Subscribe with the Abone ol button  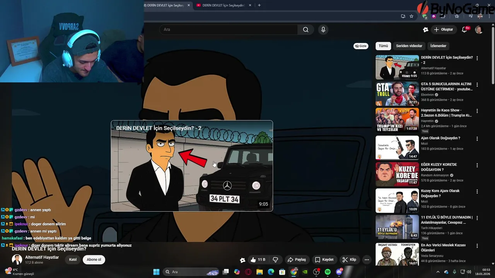click(x=94, y=259)
